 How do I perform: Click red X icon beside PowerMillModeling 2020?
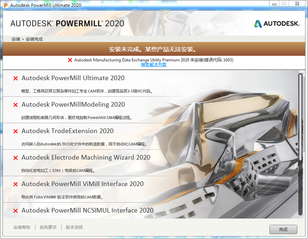tap(16, 105)
